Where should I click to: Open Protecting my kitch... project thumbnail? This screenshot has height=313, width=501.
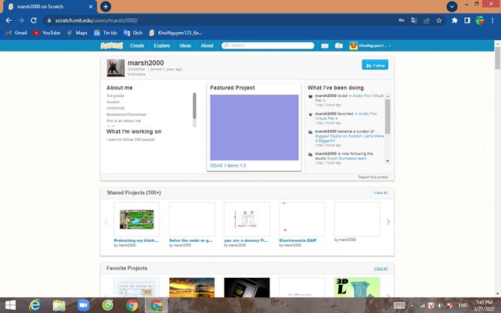pos(136,219)
